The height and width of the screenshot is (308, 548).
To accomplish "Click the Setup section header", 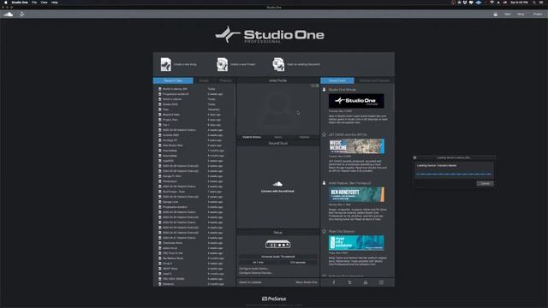I will point(277,233).
